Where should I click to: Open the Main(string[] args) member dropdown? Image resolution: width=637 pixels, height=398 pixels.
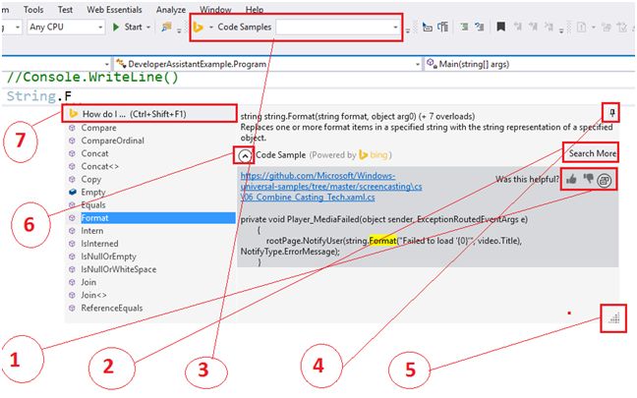click(x=530, y=64)
